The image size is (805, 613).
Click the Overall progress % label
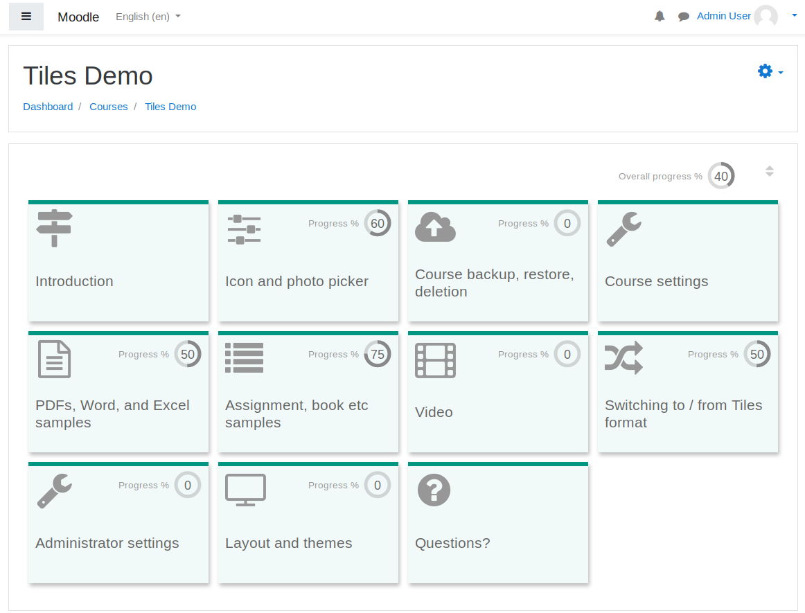[x=660, y=176]
